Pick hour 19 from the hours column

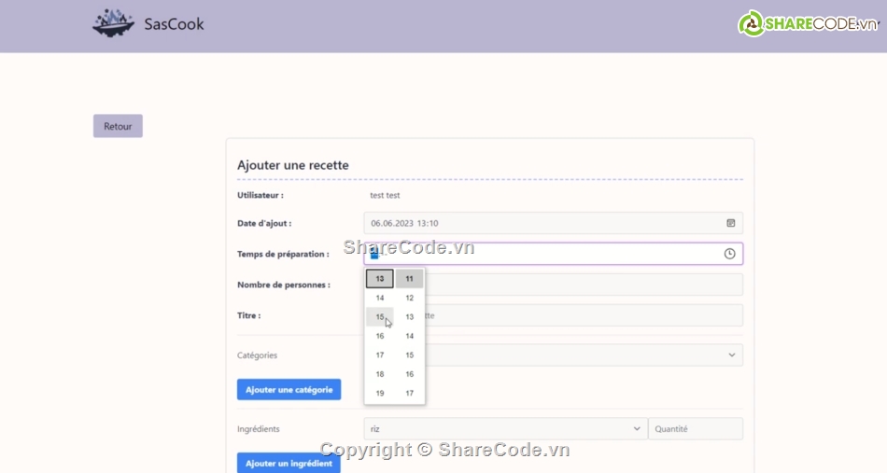click(380, 394)
